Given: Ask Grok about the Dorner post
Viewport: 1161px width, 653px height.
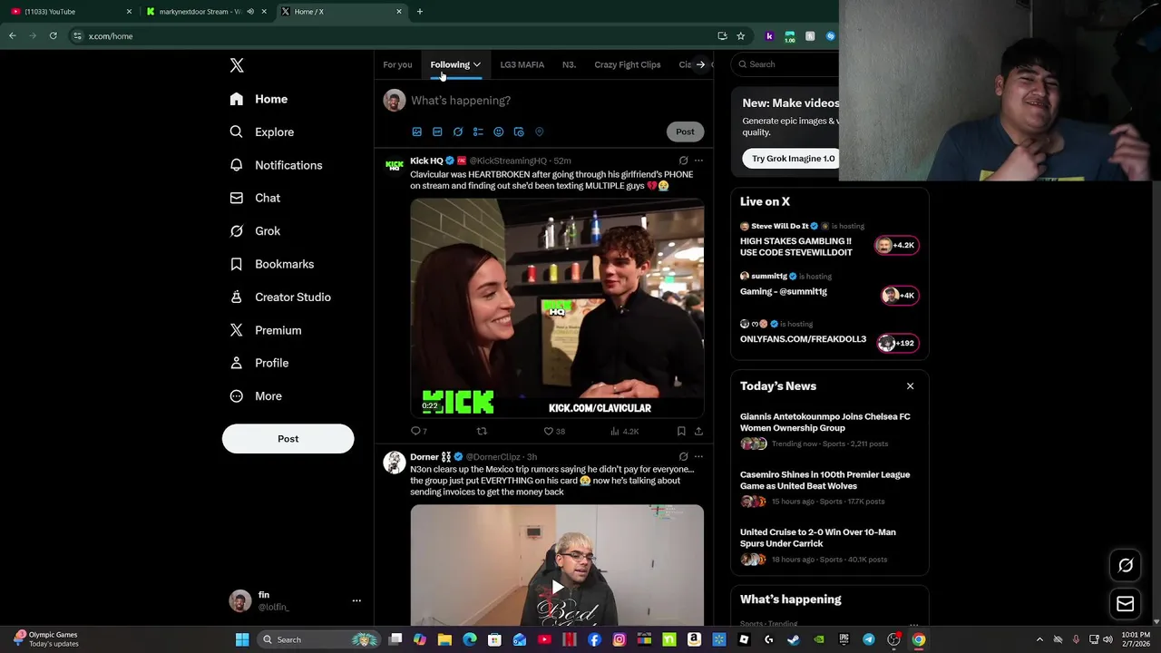Looking at the screenshot, I should click(x=683, y=457).
